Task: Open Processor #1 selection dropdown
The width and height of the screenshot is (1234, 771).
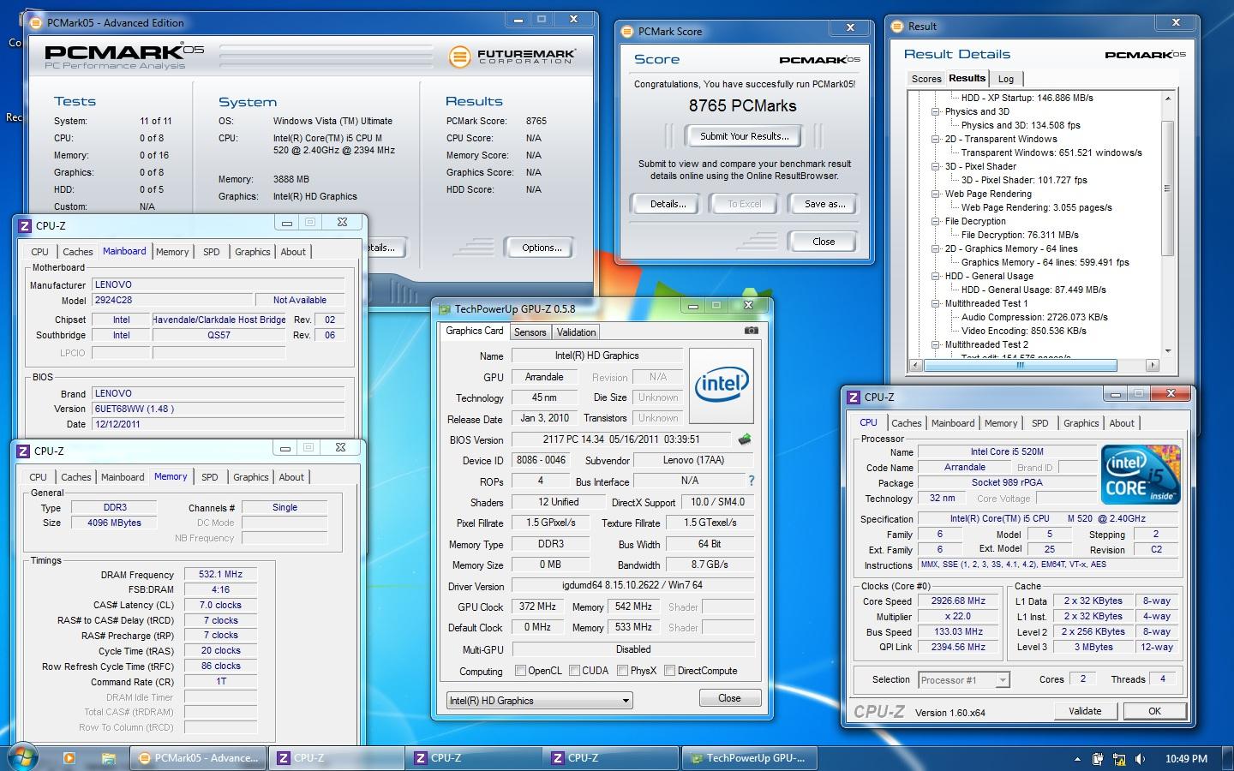Action: click(x=964, y=680)
